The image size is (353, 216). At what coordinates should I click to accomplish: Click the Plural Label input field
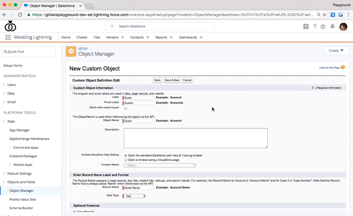[138, 103]
